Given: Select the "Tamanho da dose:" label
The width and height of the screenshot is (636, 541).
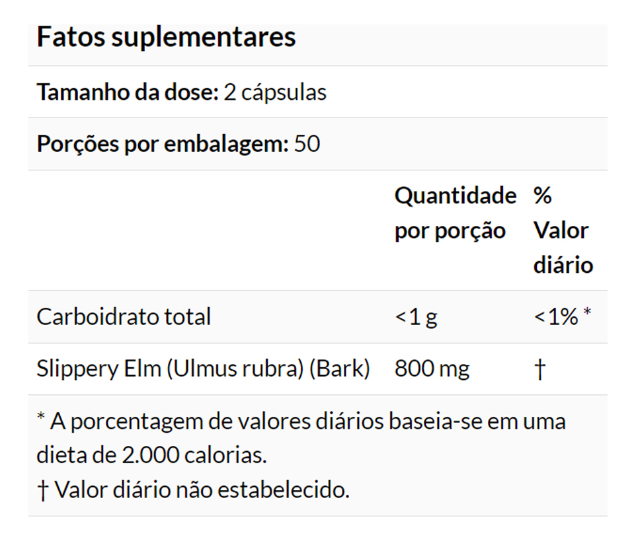Looking at the screenshot, I should [127, 92].
